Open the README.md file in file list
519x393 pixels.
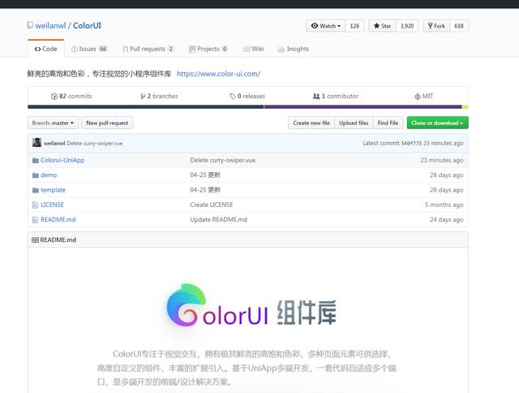pyautogui.click(x=58, y=220)
